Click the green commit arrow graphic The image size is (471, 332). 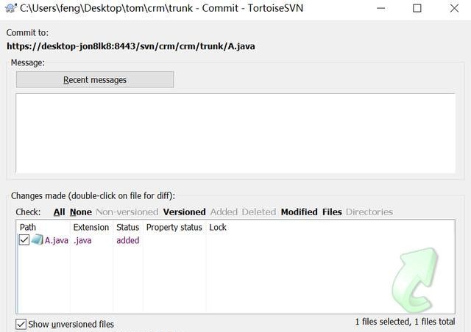point(419,286)
